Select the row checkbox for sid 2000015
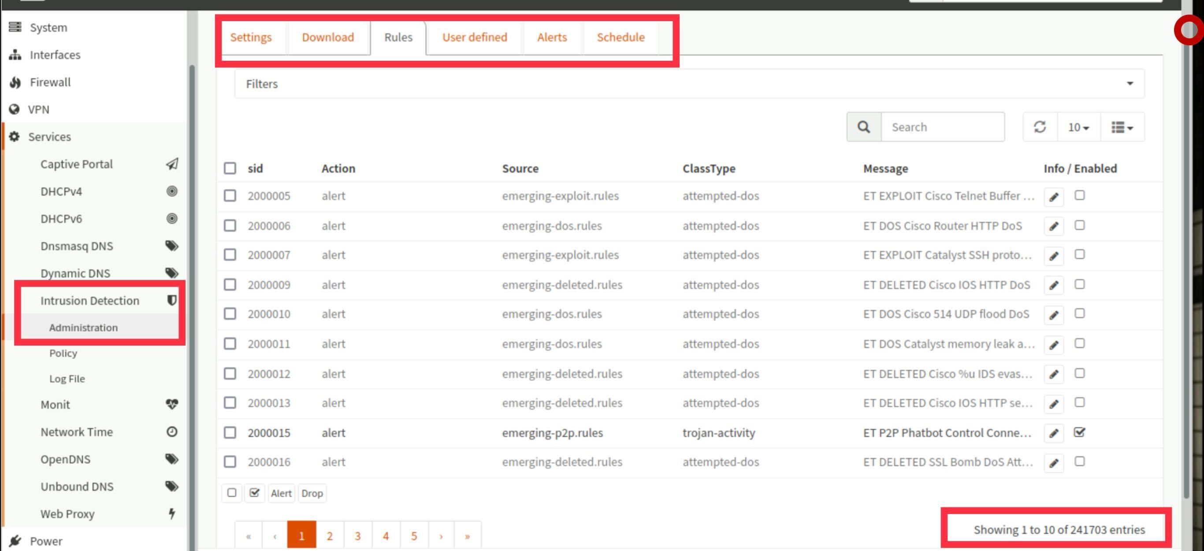 (230, 432)
